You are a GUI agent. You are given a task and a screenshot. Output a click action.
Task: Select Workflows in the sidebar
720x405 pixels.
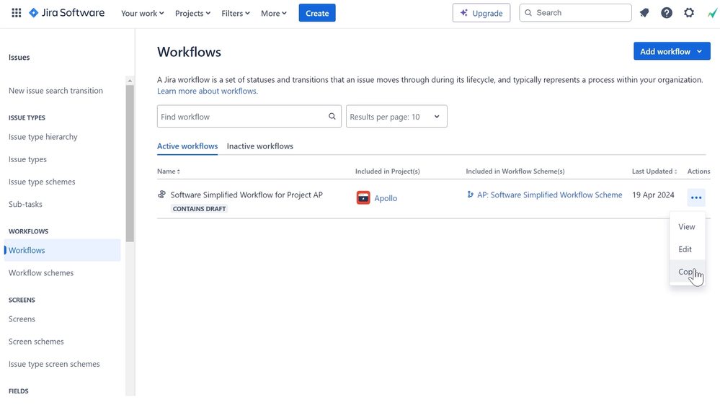(x=63, y=250)
